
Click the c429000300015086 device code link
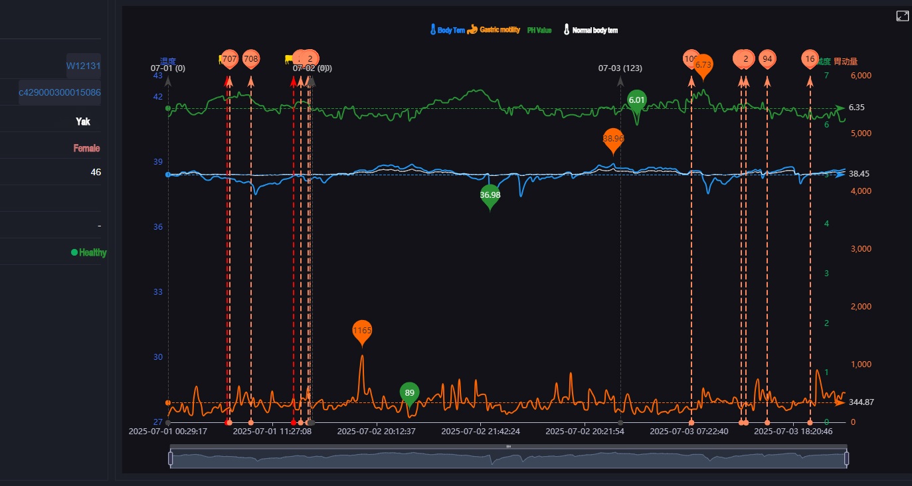(x=60, y=92)
